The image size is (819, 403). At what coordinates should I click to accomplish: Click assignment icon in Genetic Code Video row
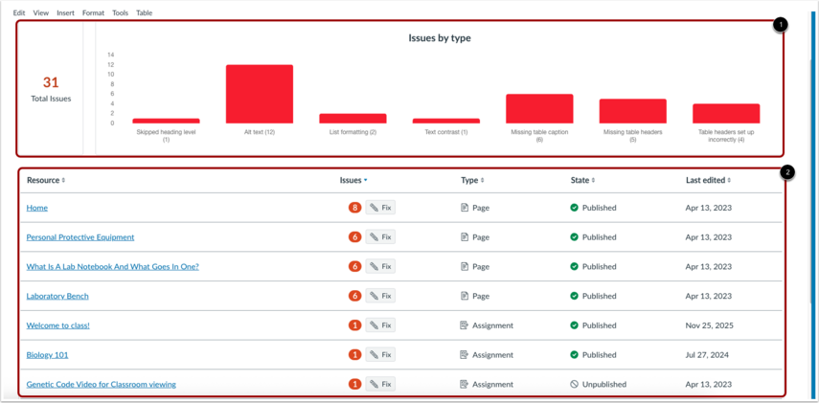click(x=465, y=384)
